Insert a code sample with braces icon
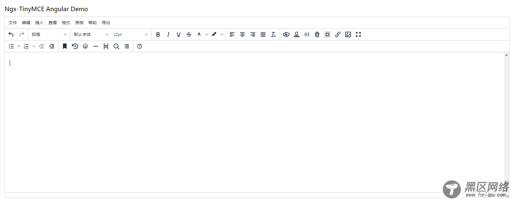Image resolution: width=513 pixels, height=200 pixels. point(307,34)
